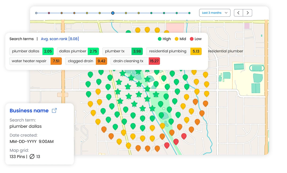Click the Business name link
The image size is (287, 173).
[29, 110]
